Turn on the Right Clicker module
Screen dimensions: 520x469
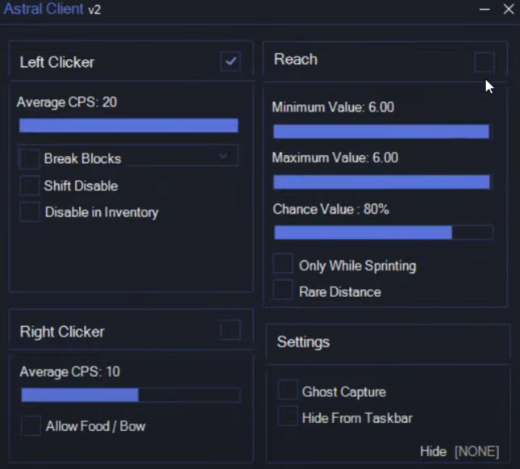[x=231, y=329]
